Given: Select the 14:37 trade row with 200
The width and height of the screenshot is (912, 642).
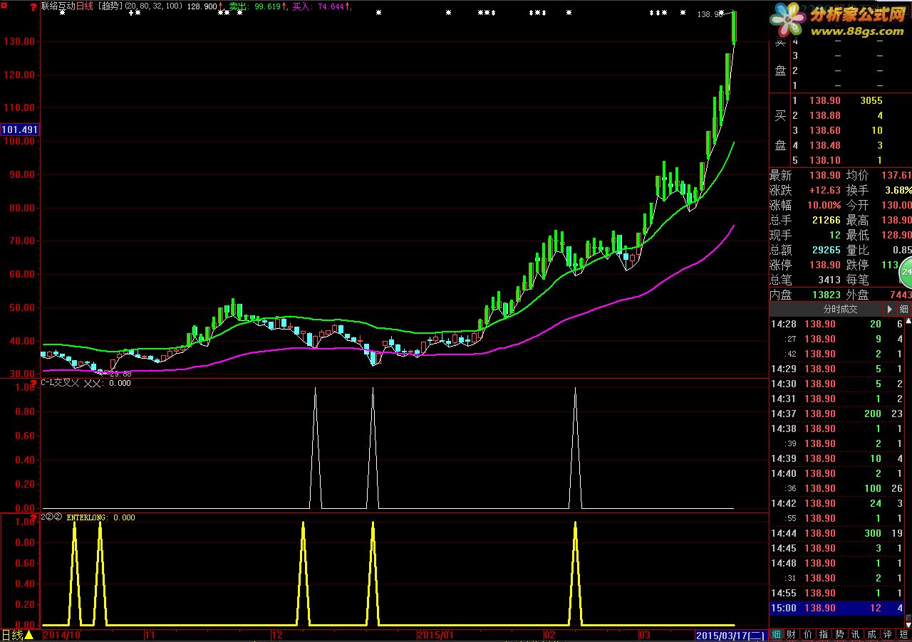Looking at the screenshot, I should click(837, 414).
